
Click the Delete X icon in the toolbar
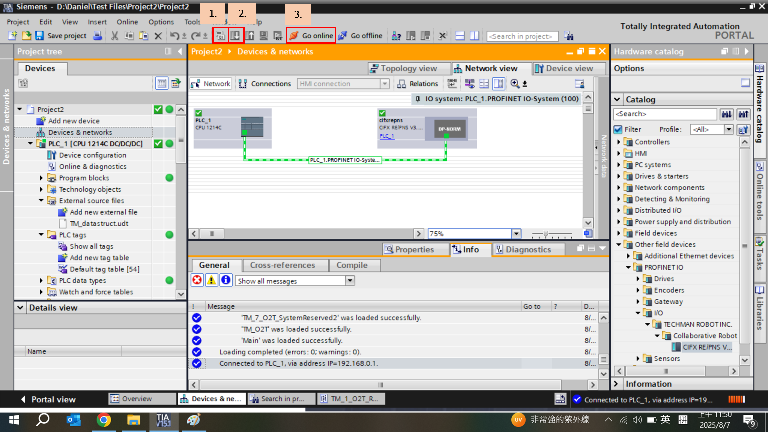[x=158, y=36]
